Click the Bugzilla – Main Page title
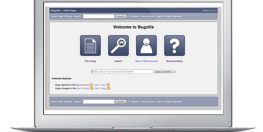Screen dimensions: 263x132 click(x=63, y=11)
